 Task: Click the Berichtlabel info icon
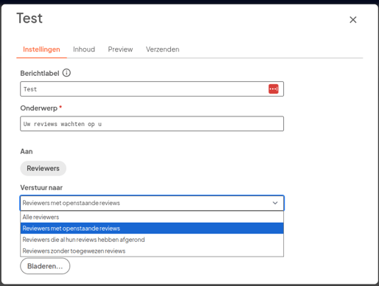tap(66, 73)
